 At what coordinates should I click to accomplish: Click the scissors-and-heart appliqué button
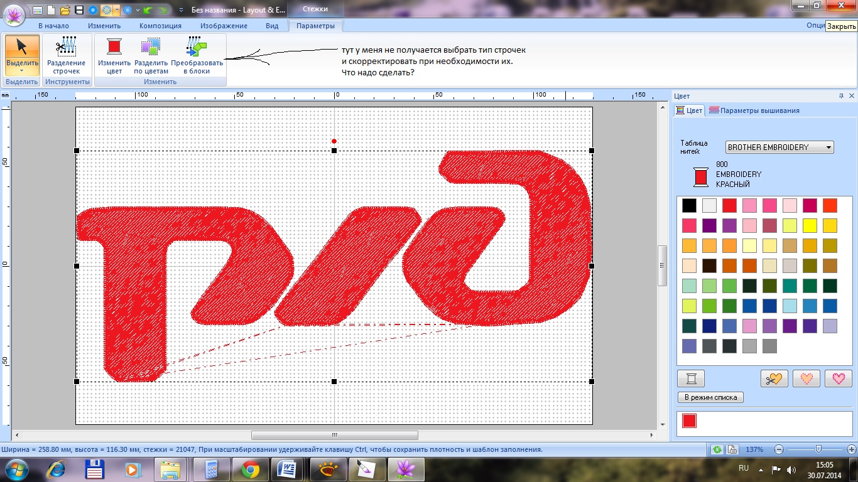(x=774, y=378)
